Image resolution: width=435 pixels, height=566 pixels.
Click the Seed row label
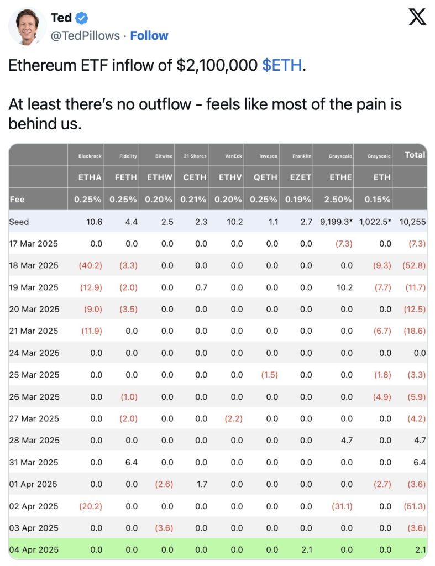click(x=19, y=222)
